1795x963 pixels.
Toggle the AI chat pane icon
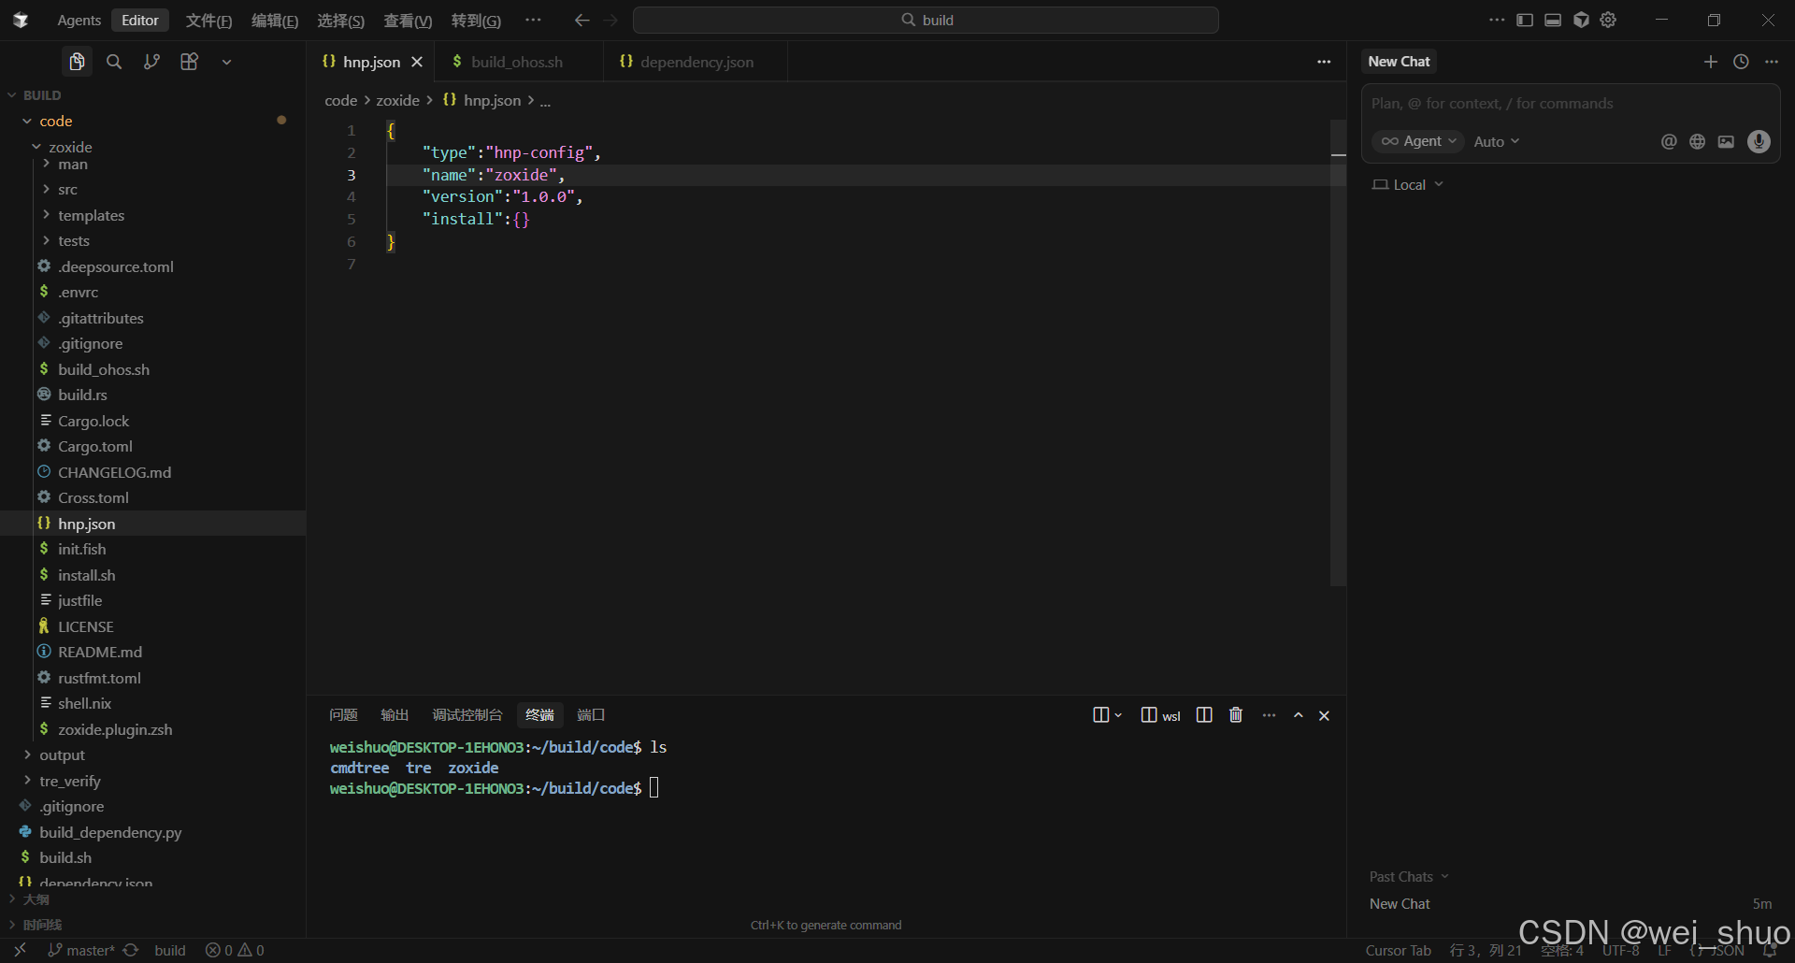(1581, 20)
